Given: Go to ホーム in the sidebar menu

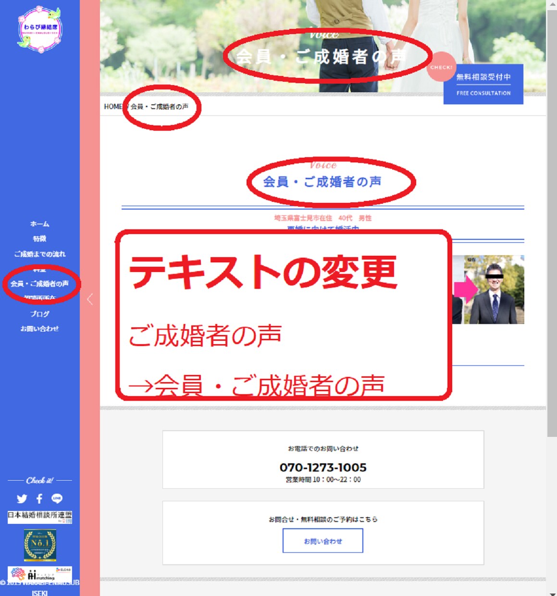Looking at the screenshot, I should click(40, 224).
